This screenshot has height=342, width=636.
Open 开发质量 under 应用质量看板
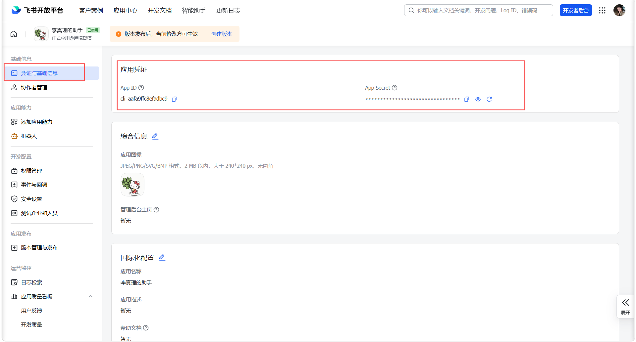click(x=31, y=324)
